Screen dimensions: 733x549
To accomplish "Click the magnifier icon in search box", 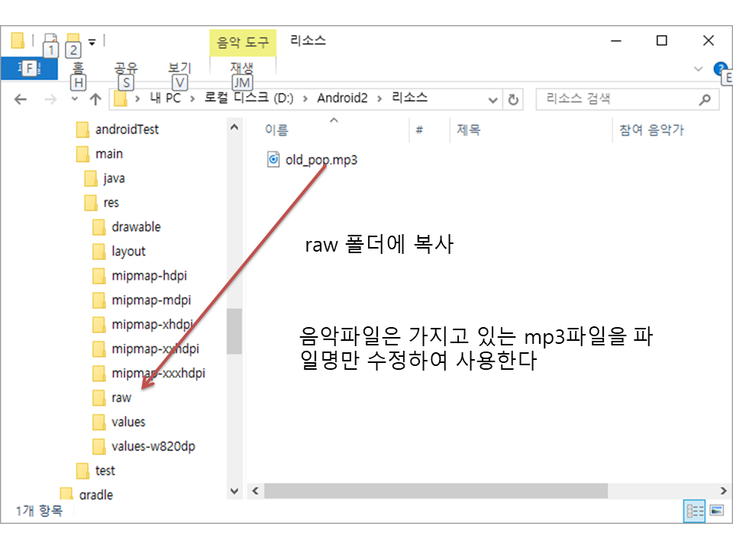I will click(x=704, y=99).
